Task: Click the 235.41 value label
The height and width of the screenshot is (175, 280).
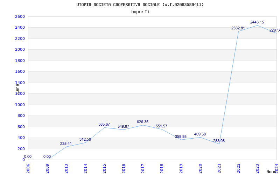Action: (66, 143)
